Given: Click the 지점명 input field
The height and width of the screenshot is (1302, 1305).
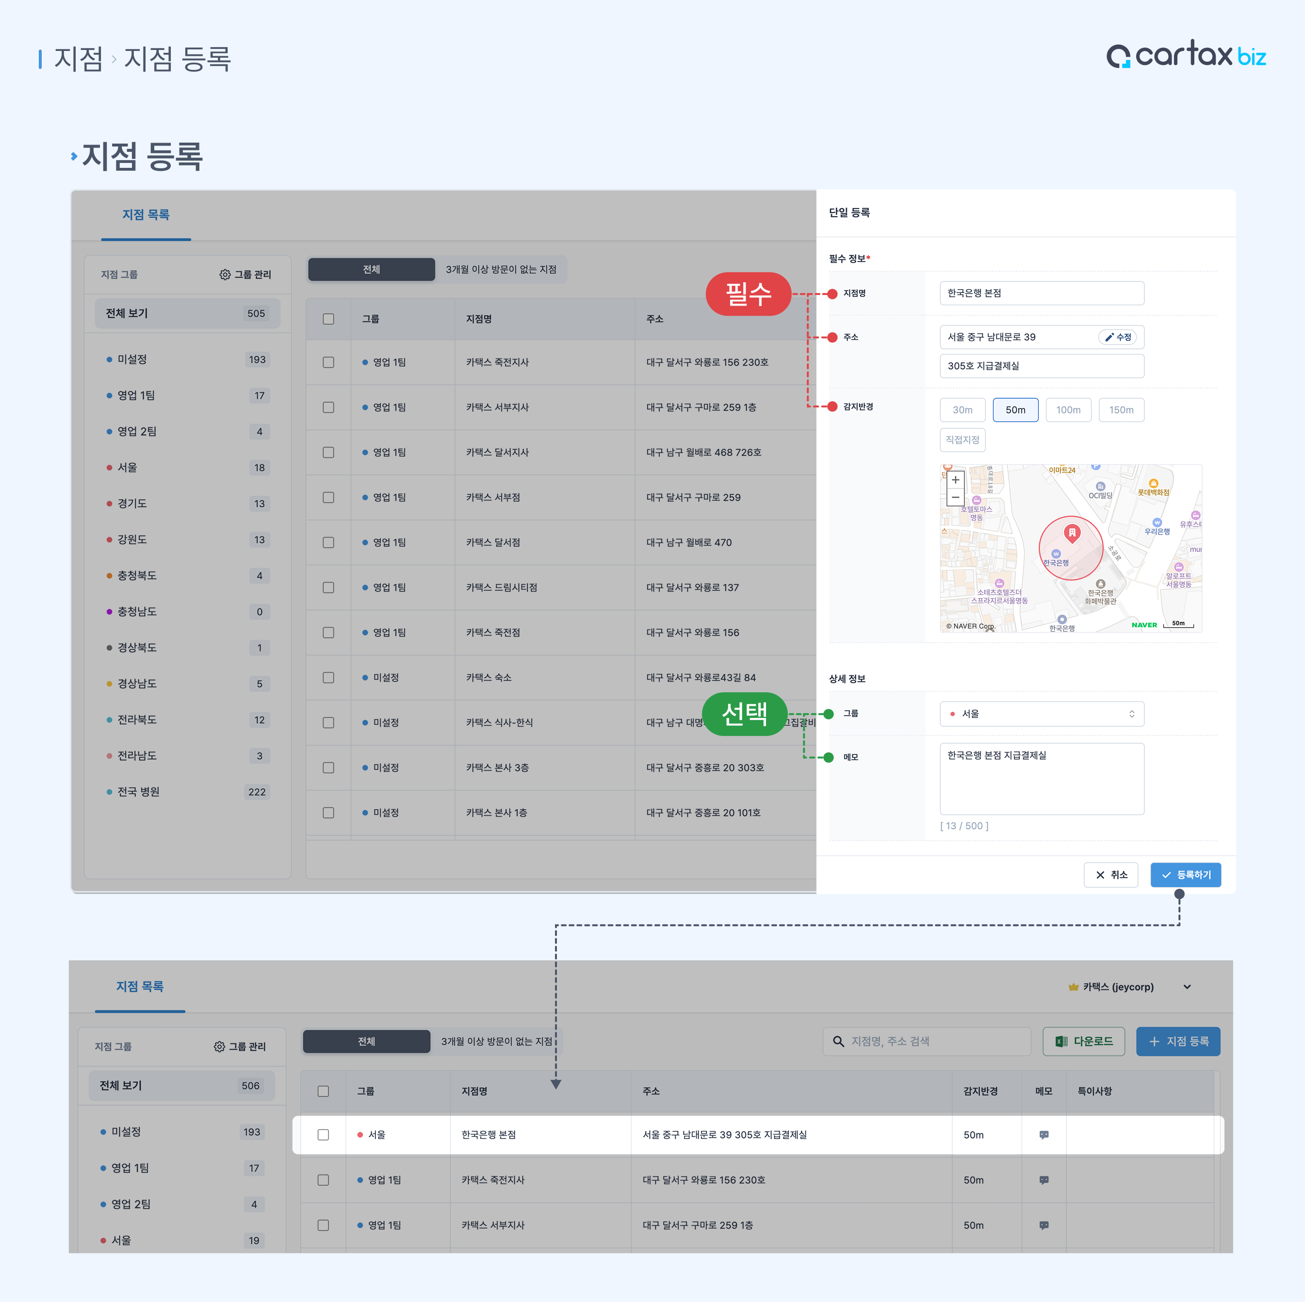Looking at the screenshot, I should [1042, 293].
